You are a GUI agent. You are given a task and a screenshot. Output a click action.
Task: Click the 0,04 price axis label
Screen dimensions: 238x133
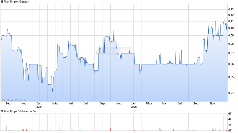pyautogui.click(x=231, y=93)
